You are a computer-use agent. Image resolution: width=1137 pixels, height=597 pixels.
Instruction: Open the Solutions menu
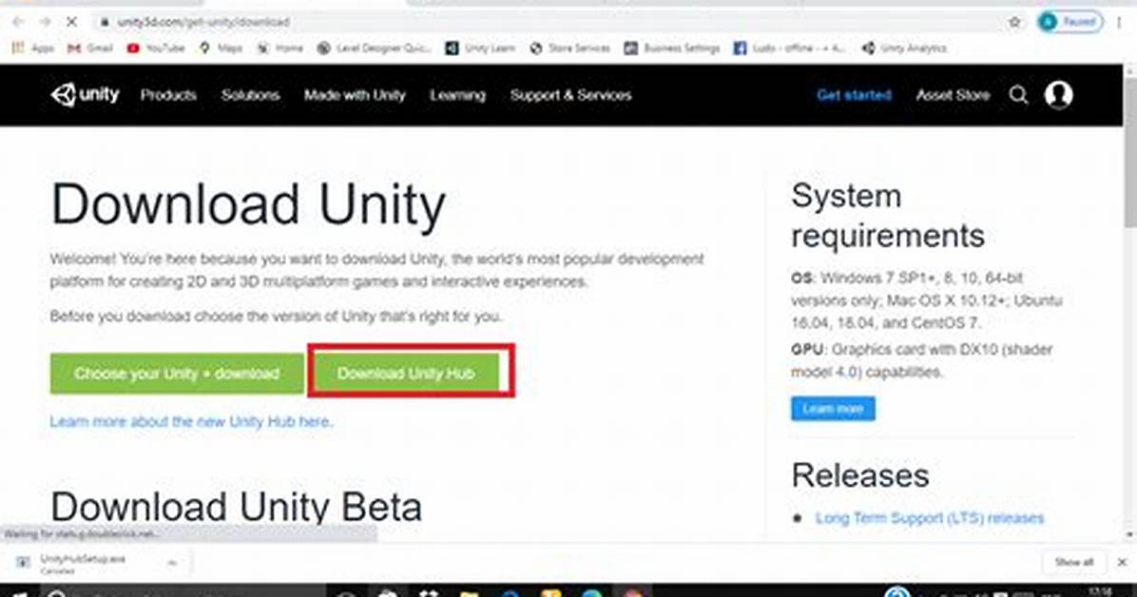click(x=250, y=95)
